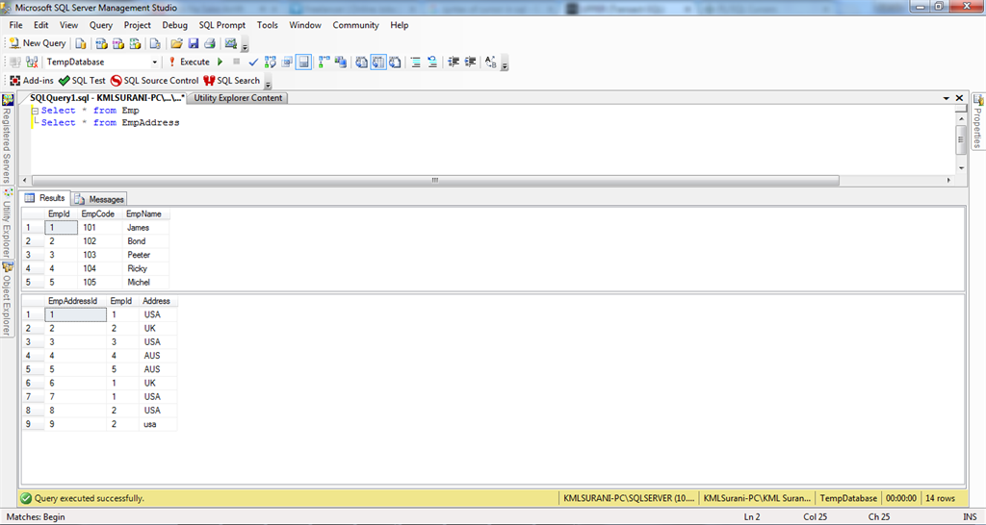Open Utility Explorer side panel
986x525 pixels.
(x=7, y=223)
